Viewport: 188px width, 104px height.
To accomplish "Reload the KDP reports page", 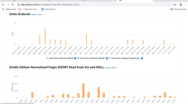I will tap(13, 5).
